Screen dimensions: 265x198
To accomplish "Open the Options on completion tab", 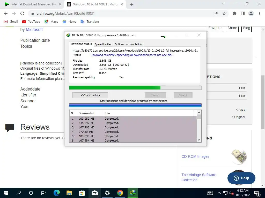I will point(128,44).
